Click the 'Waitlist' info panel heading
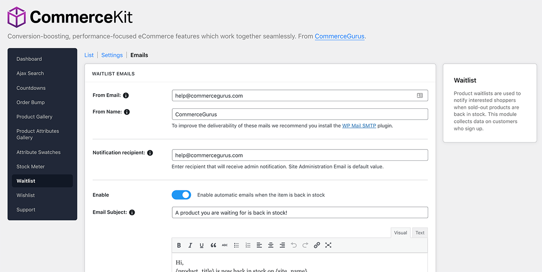The width and height of the screenshot is (542, 272). click(465, 80)
